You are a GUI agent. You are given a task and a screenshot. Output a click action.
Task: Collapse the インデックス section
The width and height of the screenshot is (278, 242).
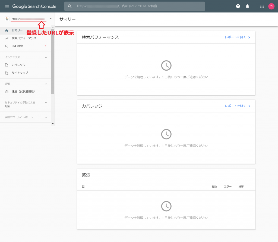[46, 57]
